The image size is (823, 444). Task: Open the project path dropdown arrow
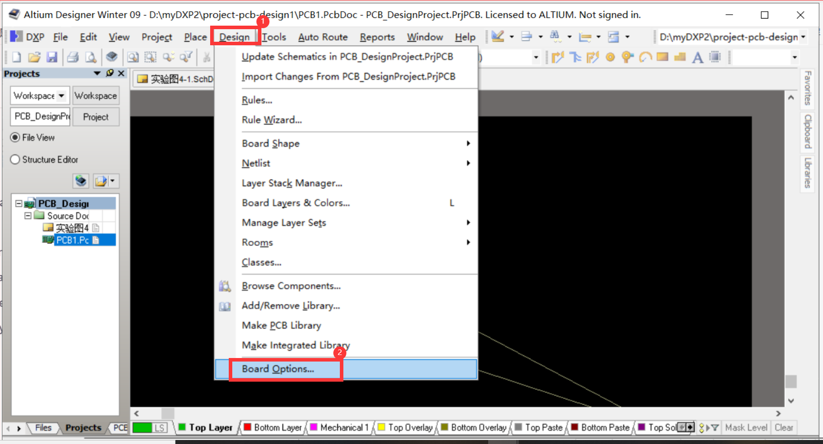coord(803,37)
